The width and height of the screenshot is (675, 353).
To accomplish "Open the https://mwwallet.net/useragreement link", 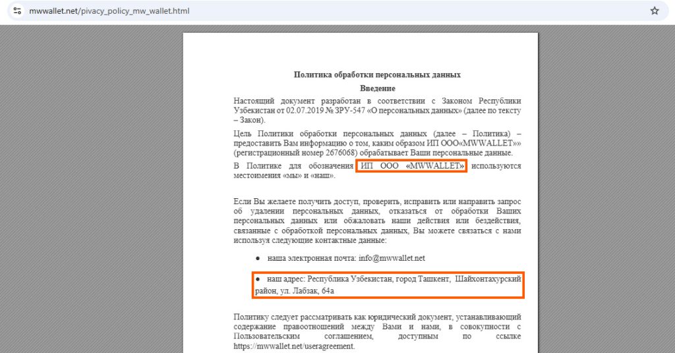I will point(294,346).
